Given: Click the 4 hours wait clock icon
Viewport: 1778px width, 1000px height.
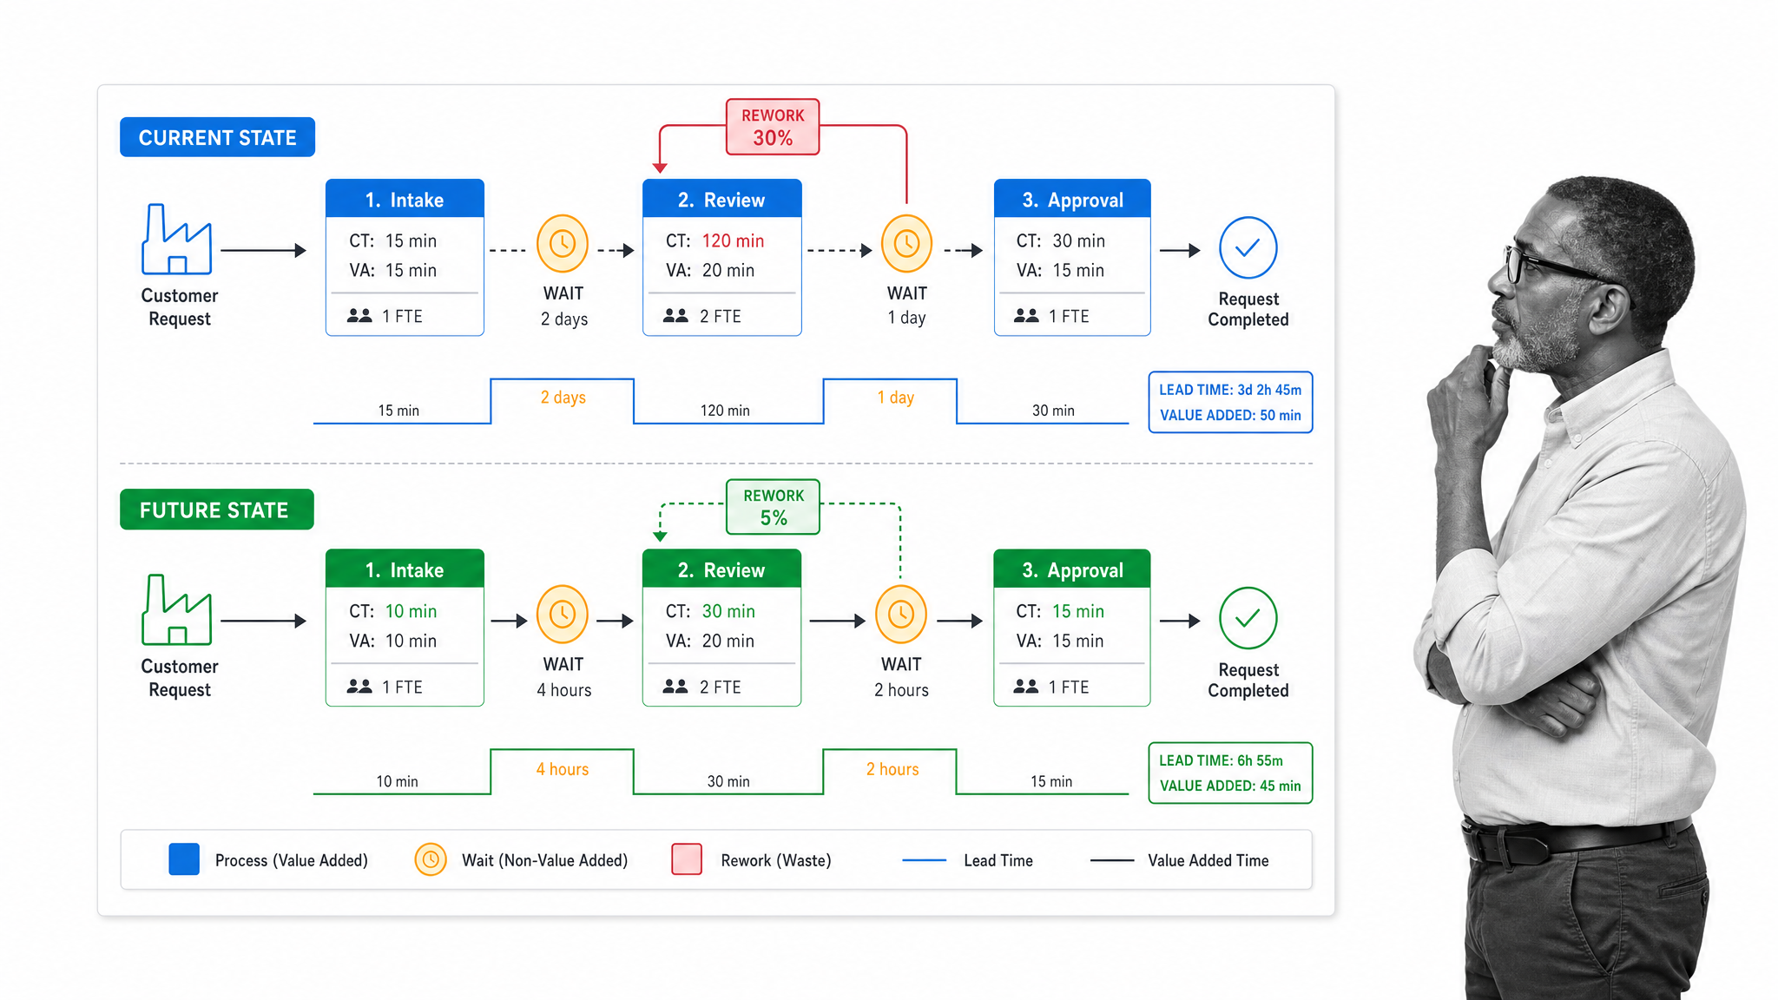Looking at the screenshot, I should pos(563,615).
